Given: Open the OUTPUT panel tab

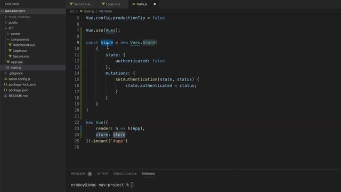Looking at the screenshot, I should coord(103,174).
